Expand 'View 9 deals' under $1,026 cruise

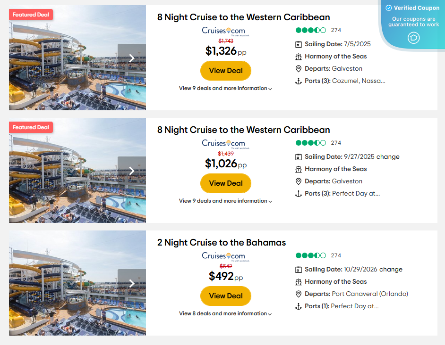point(225,201)
